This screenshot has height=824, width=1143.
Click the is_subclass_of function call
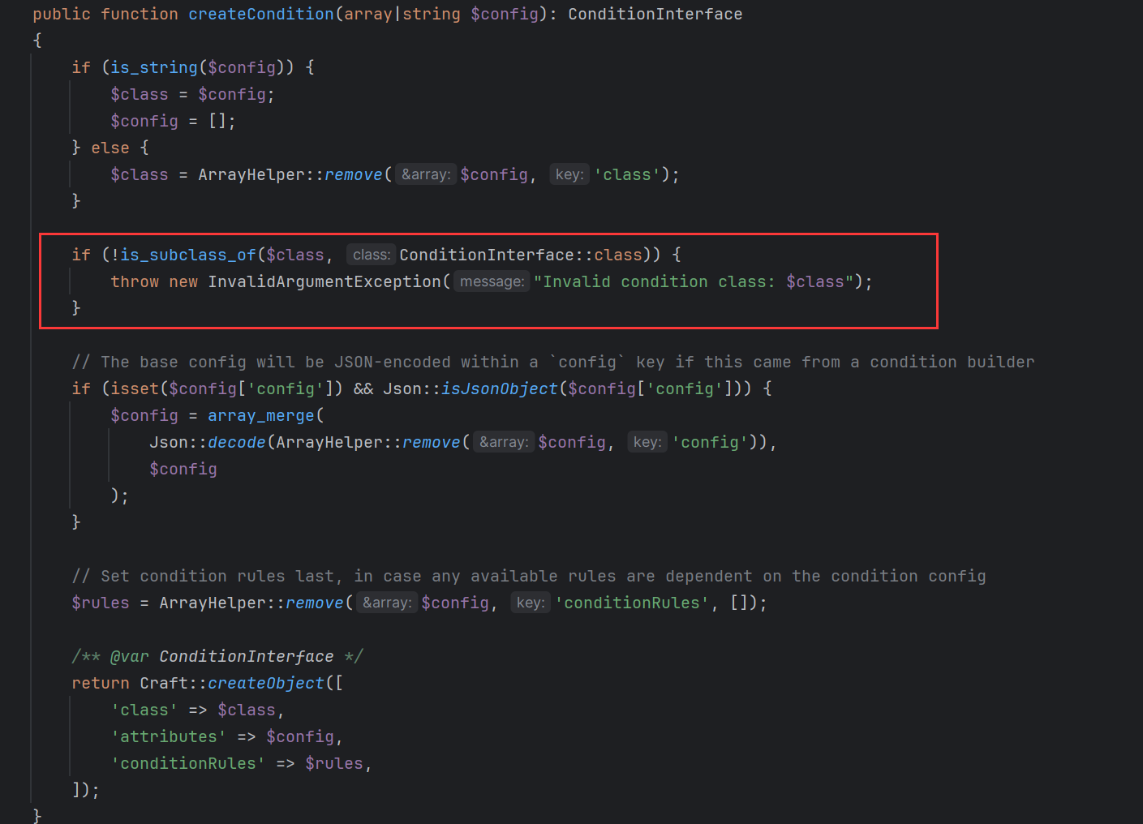(x=188, y=255)
